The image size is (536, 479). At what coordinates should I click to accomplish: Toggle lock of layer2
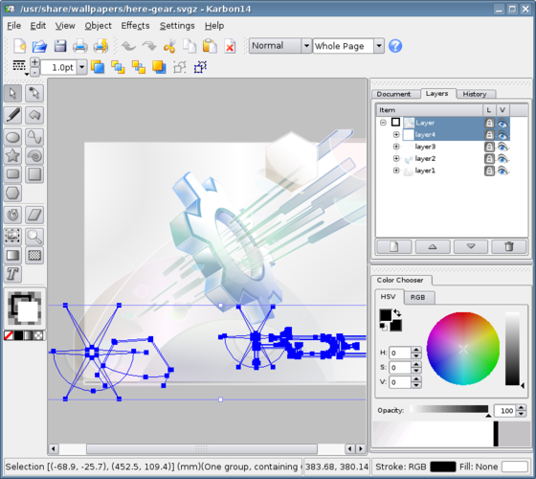coord(489,159)
